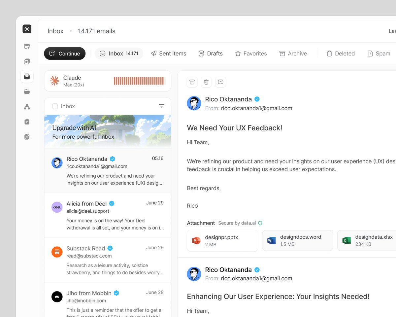Click the Upgrade with AI banner

[x=108, y=131]
